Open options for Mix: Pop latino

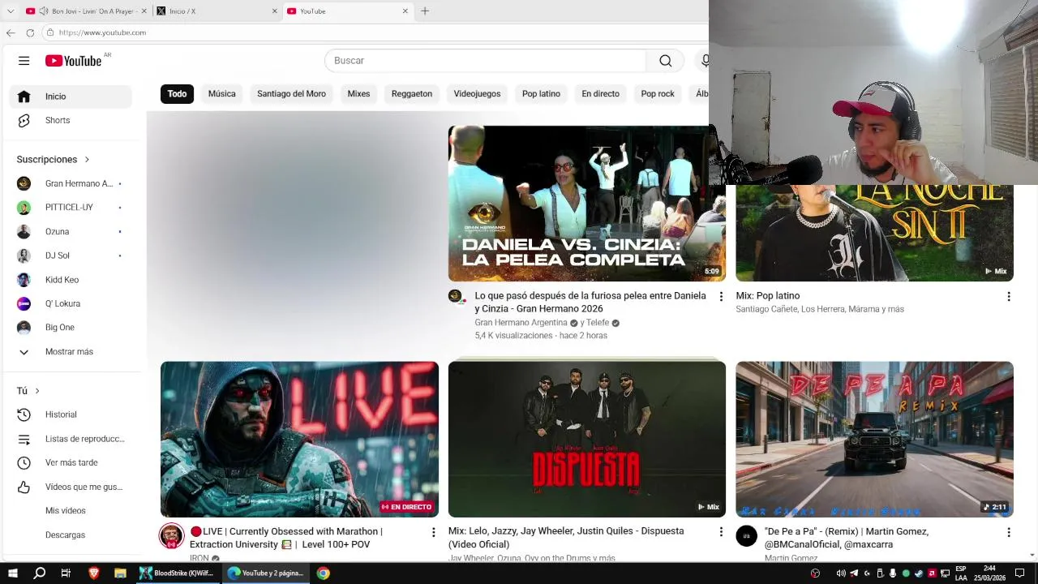[1009, 297]
